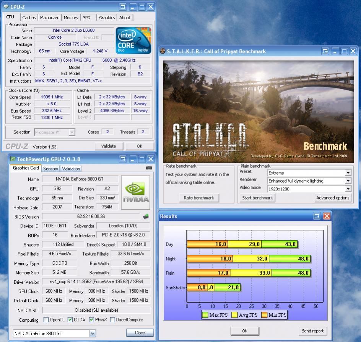Select the Graphics Card tab in GPU-Z

tap(26, 168)
